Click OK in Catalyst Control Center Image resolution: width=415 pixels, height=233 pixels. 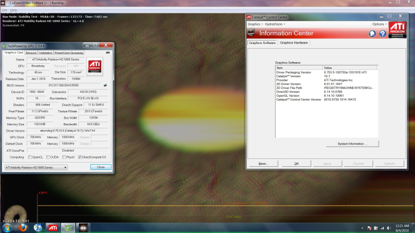[296, 164]
